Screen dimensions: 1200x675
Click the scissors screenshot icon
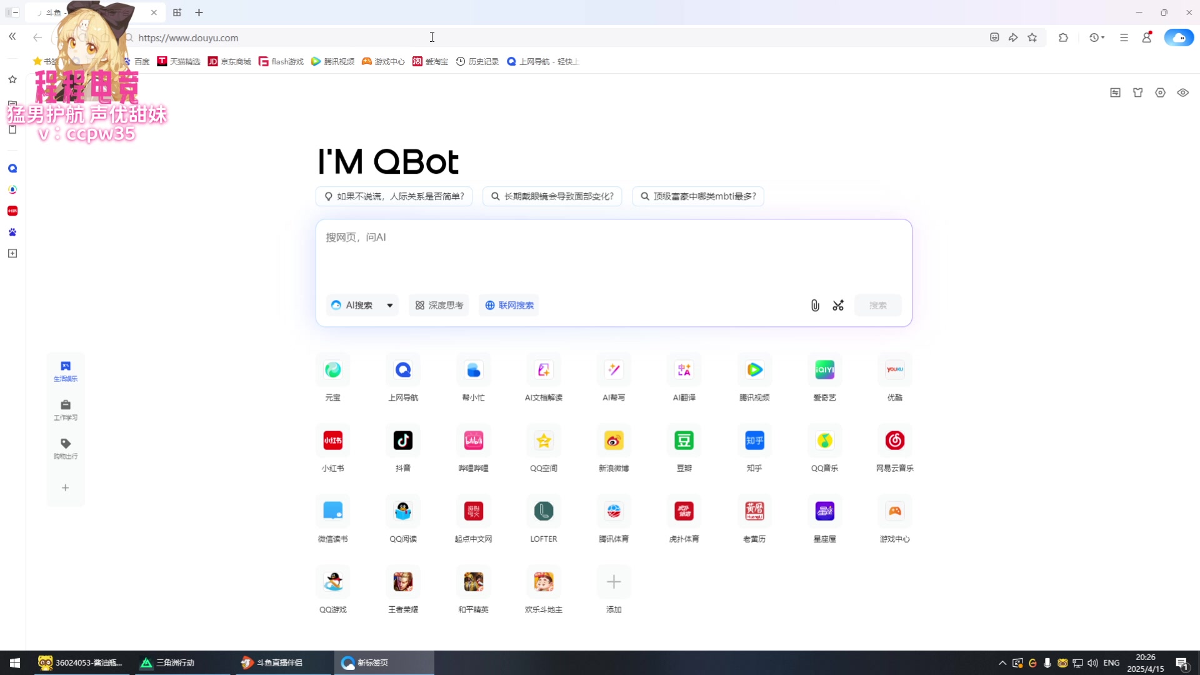point(838,305)
